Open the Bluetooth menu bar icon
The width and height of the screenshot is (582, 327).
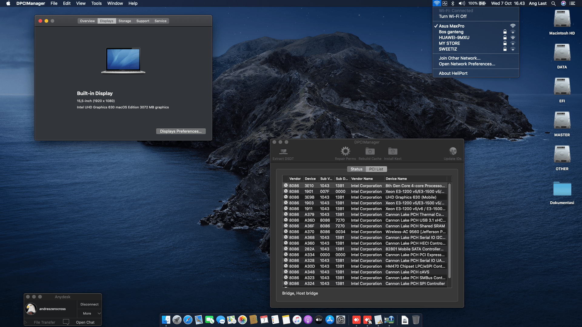pyautogui.click(x=453, y=3)
